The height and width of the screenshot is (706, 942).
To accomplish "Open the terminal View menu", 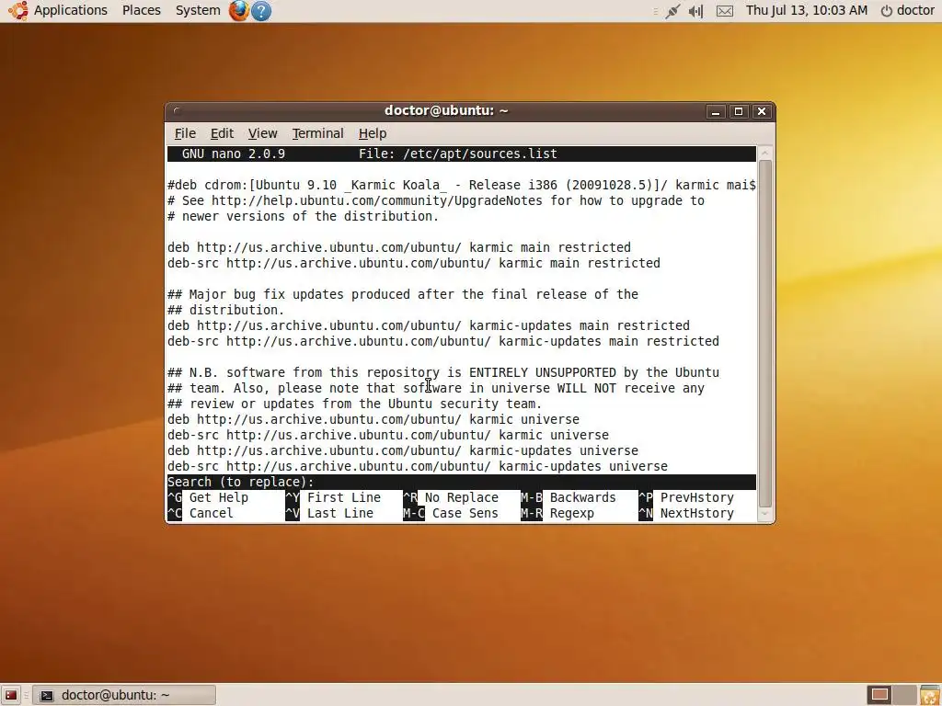I will pyautogui.click(x=262, y=133).
